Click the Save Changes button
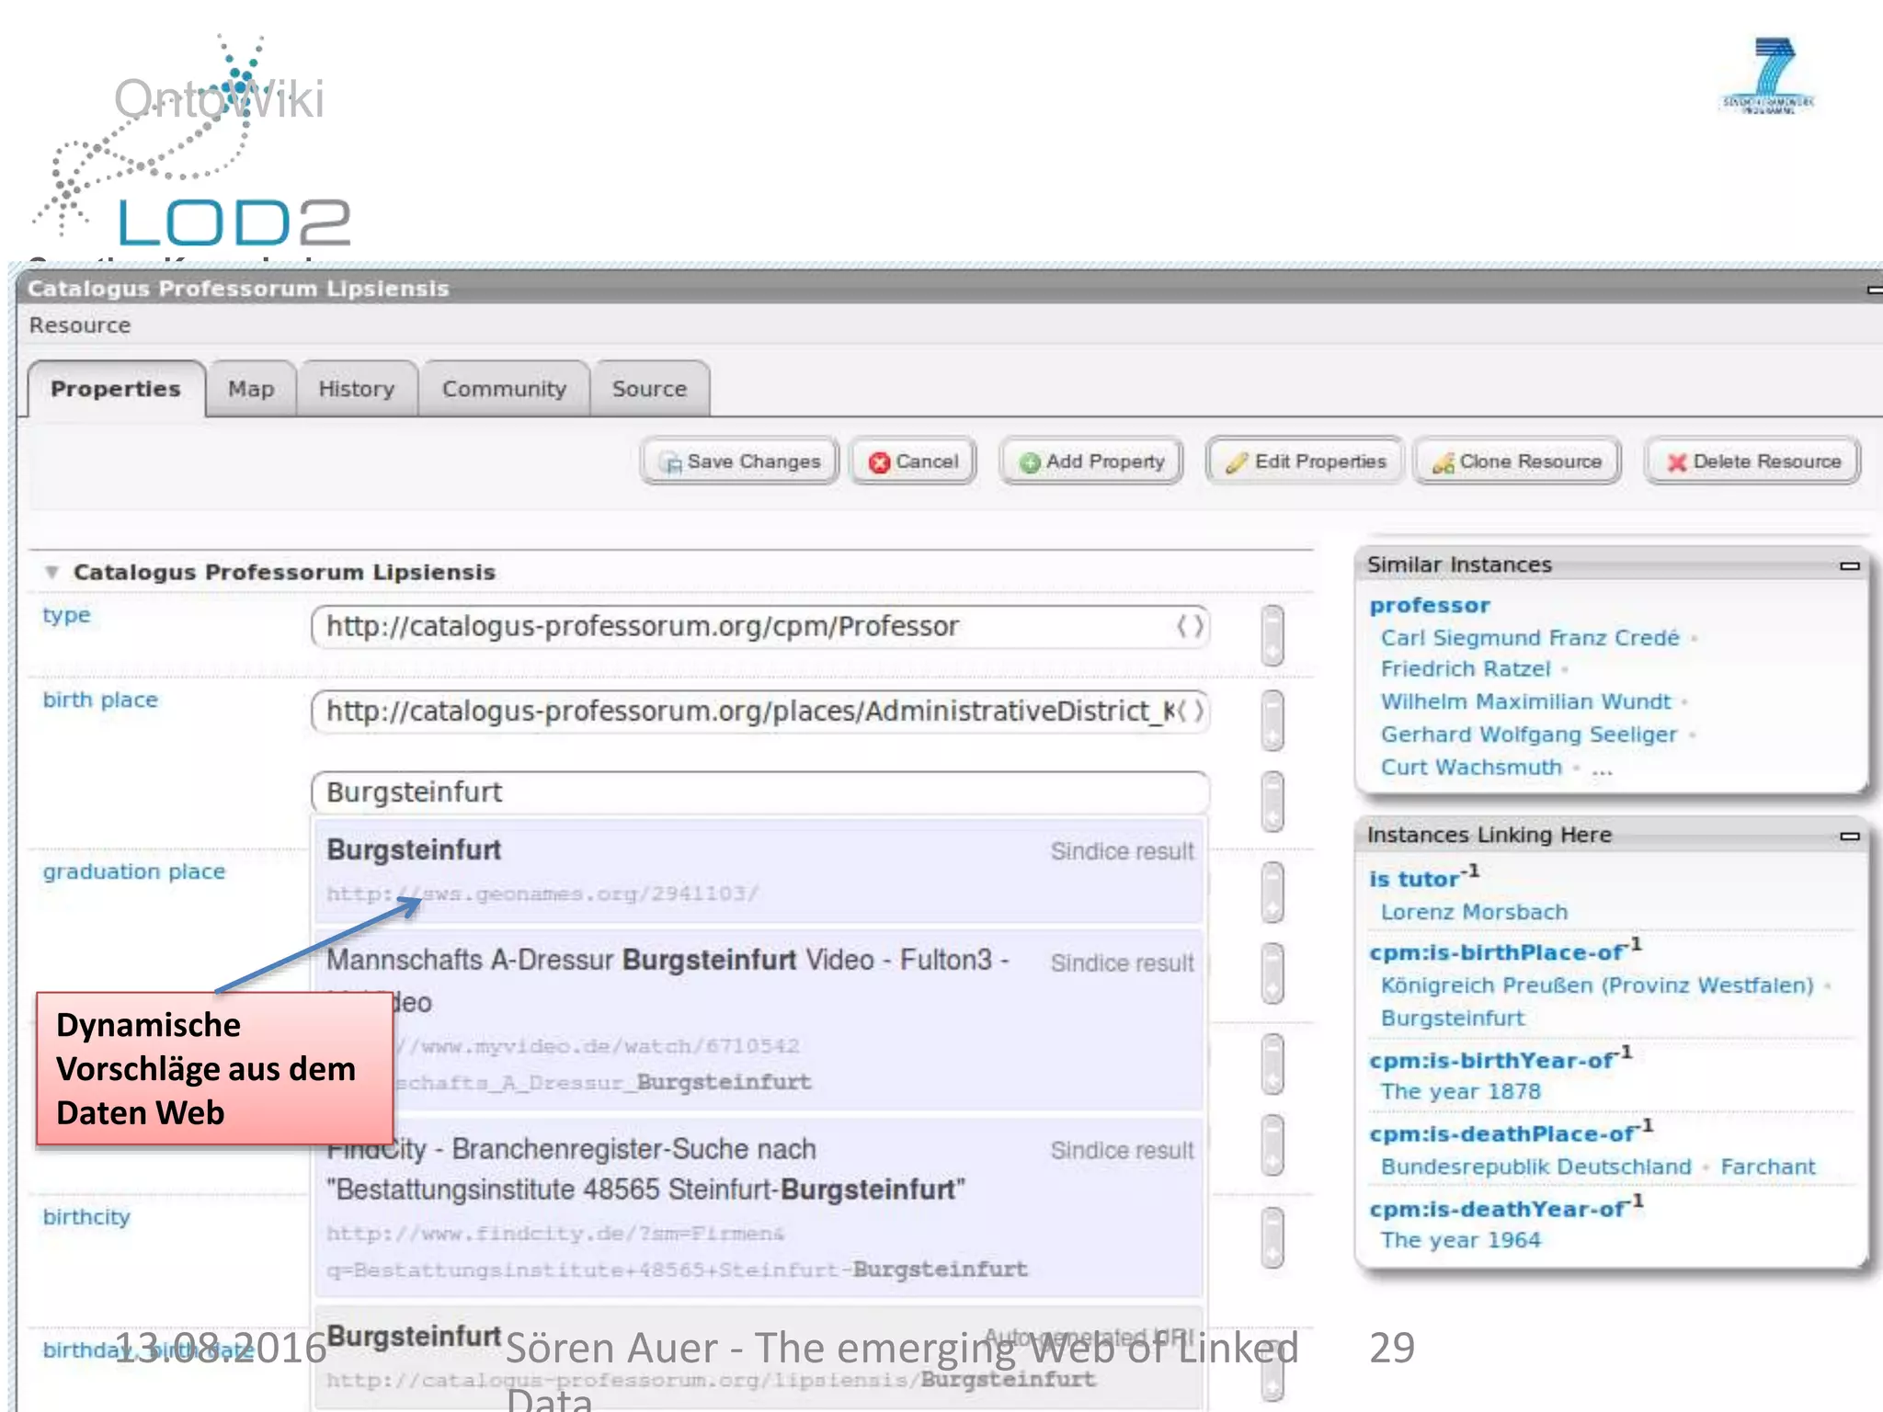Viewport: 1883px width, 1412px height. click(x=741, y=461)
